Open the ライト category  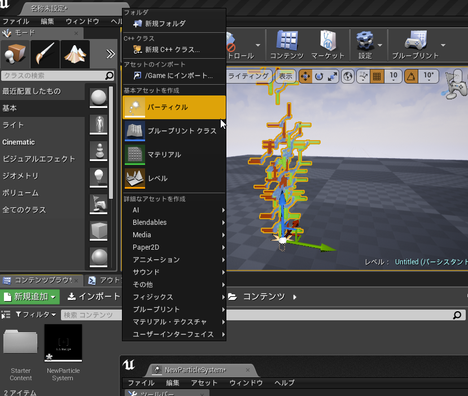(42, 125)
